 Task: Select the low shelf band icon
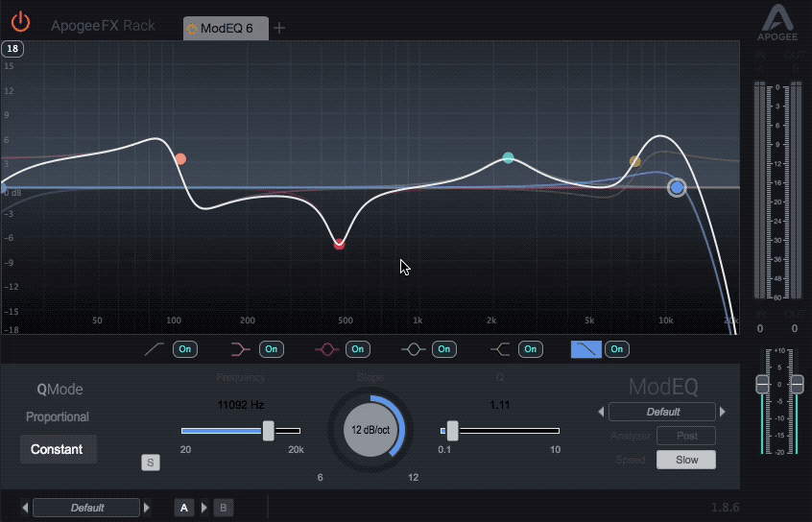240,349
